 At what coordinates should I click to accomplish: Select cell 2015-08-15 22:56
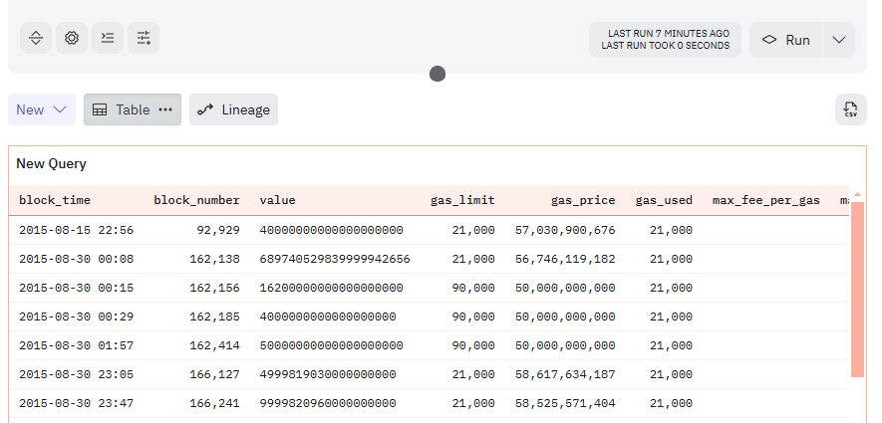[x=76, y=230]
